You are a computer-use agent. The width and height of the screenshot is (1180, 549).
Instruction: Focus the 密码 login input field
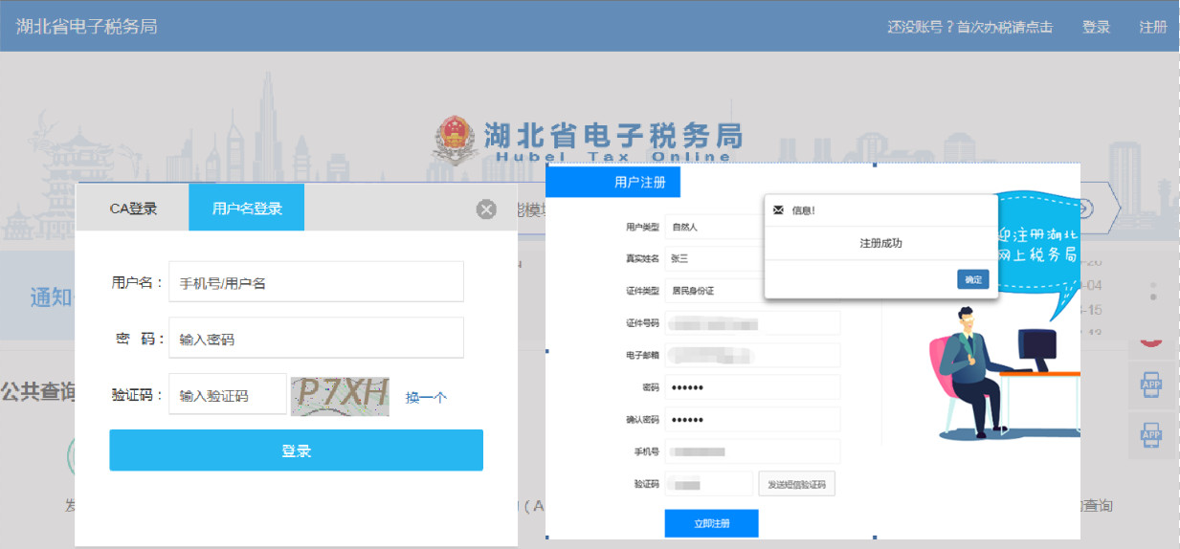click(316, 339)
